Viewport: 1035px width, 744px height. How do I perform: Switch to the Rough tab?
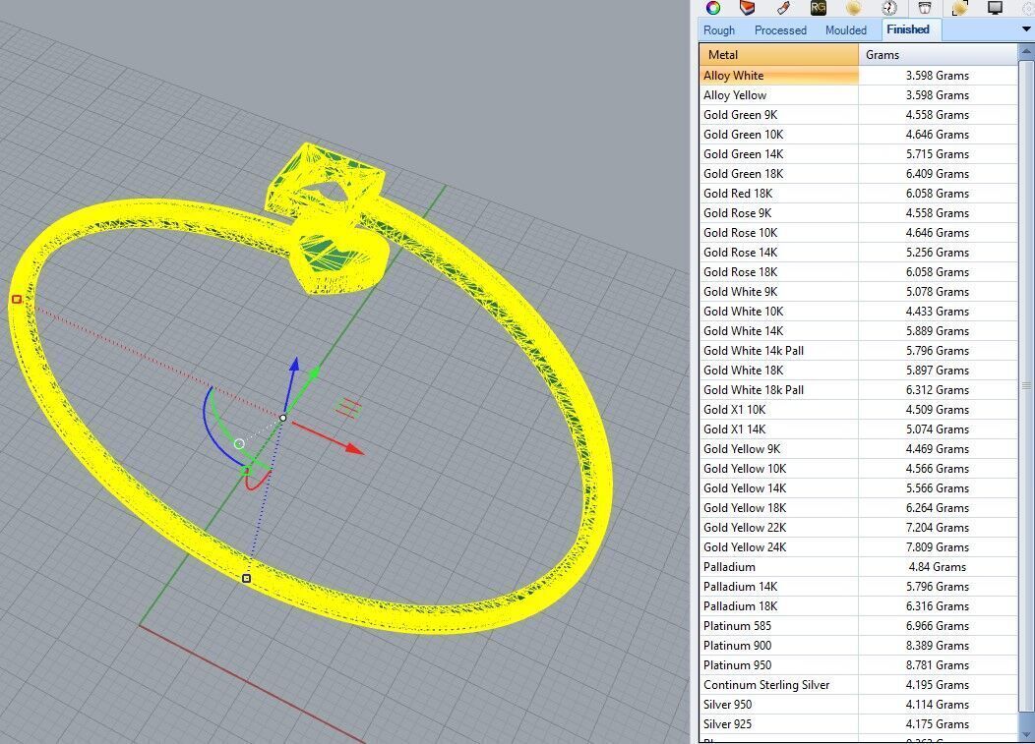(x=719, y=30)
